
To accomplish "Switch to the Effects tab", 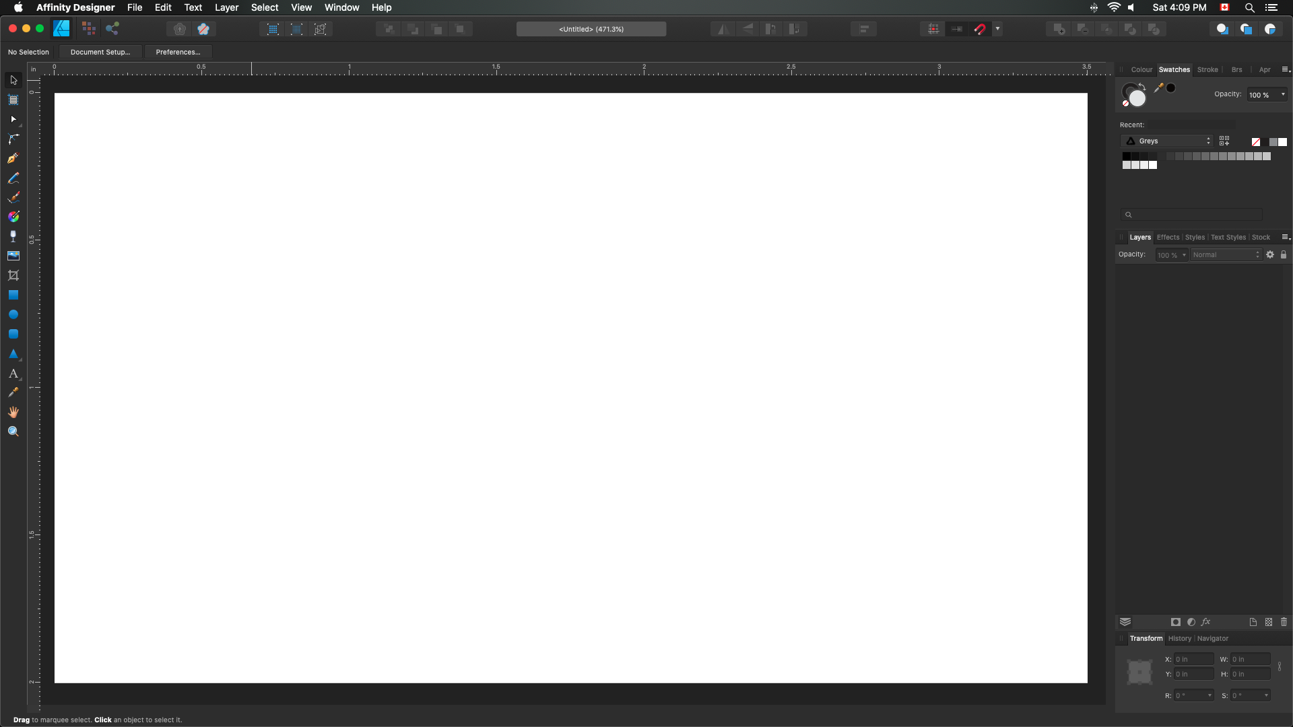I will point(1168,237).
